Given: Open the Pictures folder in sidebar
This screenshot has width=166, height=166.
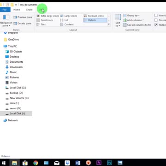Looking at the screenshot, I should pos(12,77).
